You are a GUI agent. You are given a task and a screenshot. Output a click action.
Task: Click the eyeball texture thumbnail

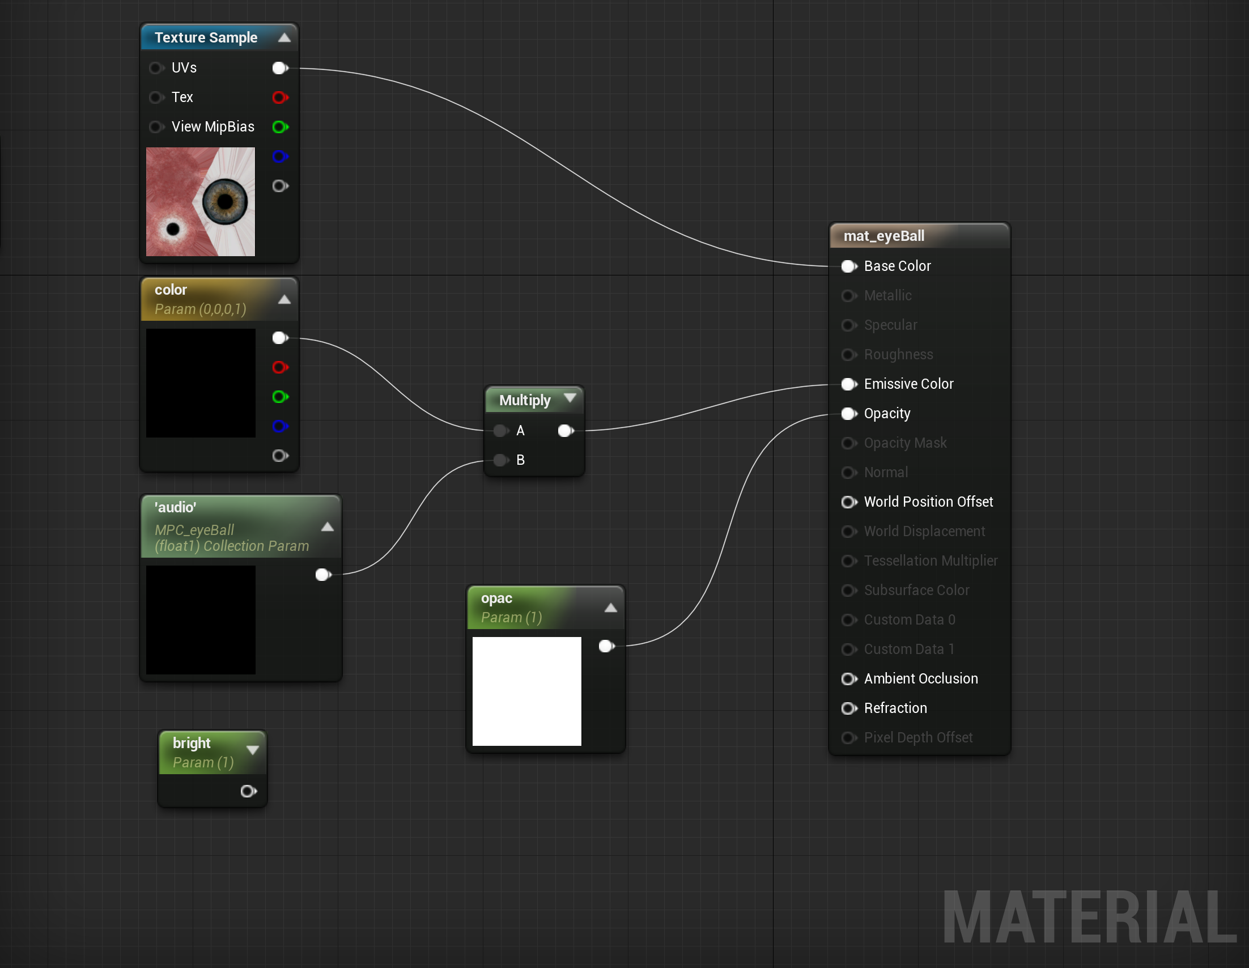coord(201,202)
